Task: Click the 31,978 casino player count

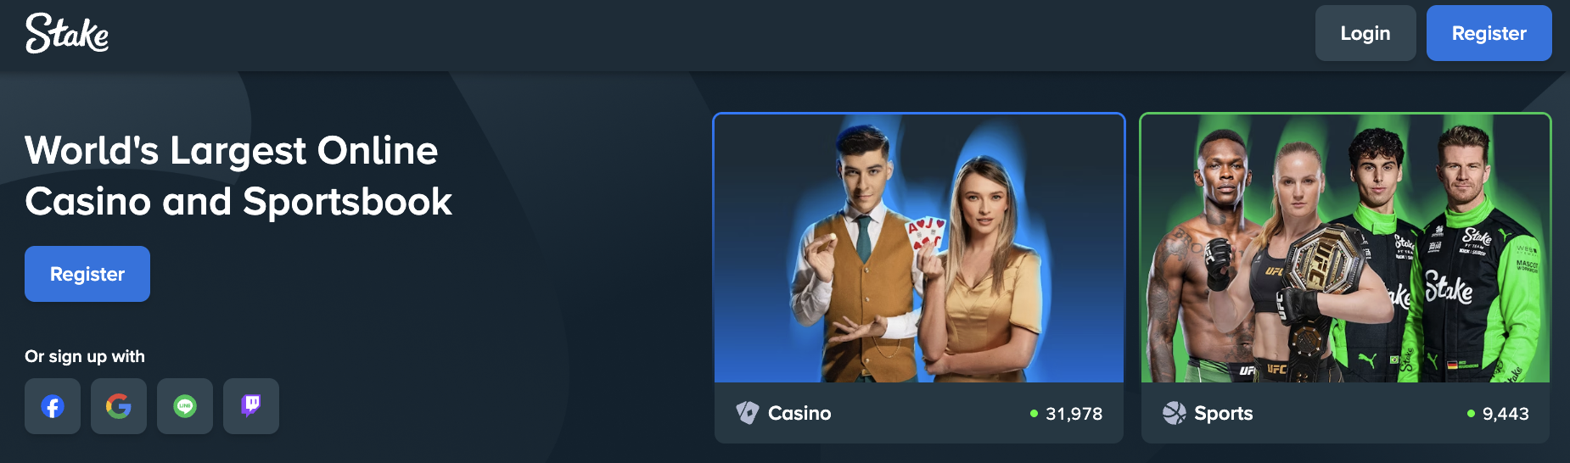Action: (1074, 414)
